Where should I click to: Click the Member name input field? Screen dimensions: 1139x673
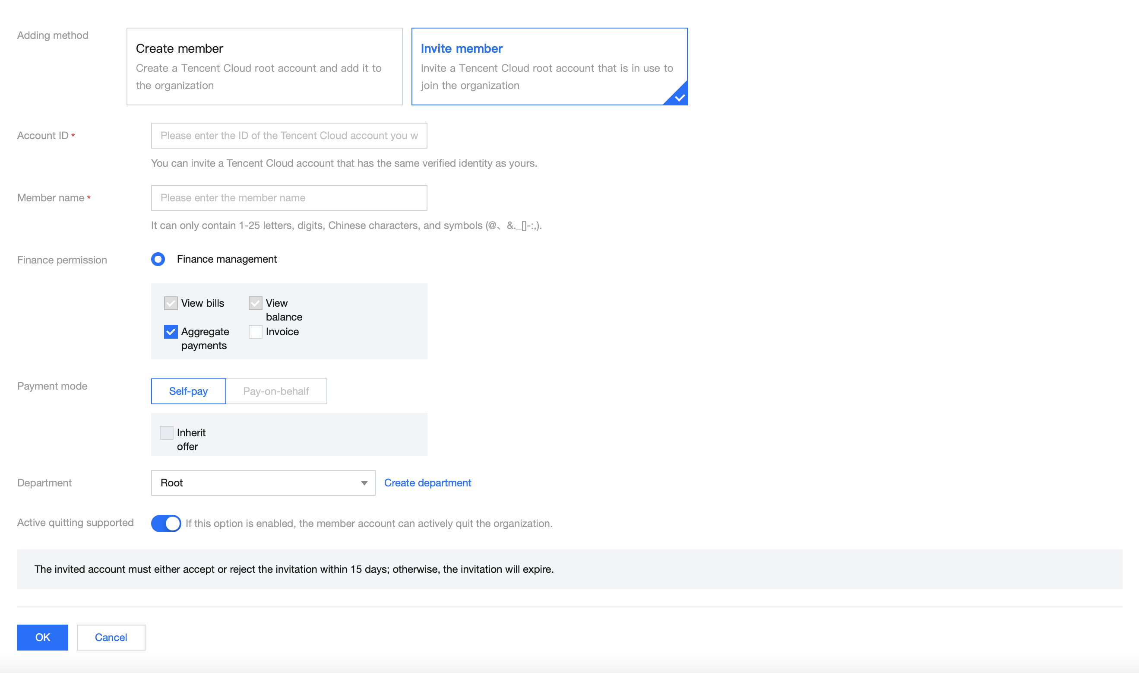coord(289,198)
